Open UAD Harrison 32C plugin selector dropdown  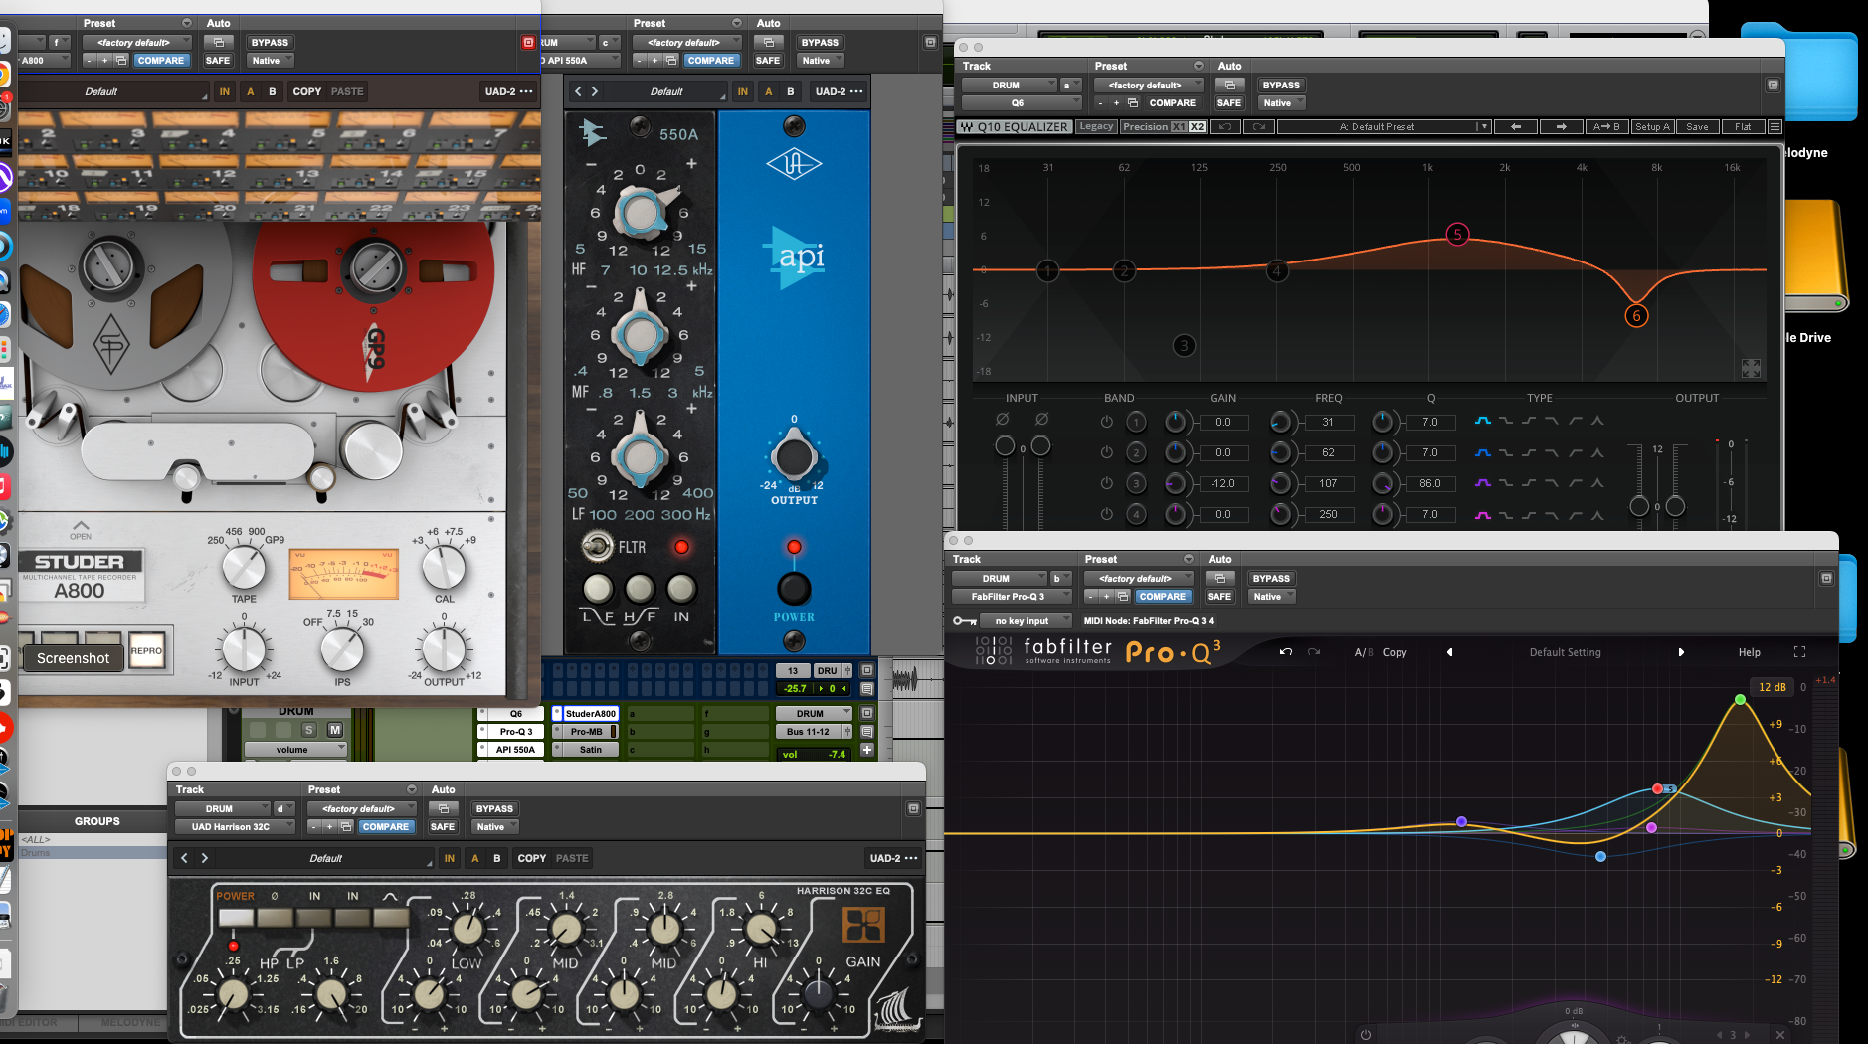[235, 827]
